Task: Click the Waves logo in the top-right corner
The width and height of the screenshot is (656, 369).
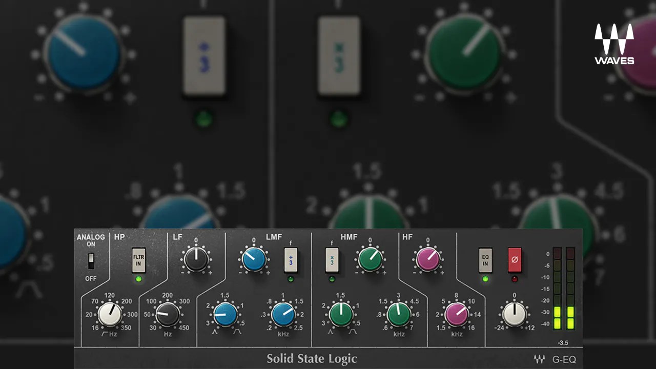Action: pos(614,42)
